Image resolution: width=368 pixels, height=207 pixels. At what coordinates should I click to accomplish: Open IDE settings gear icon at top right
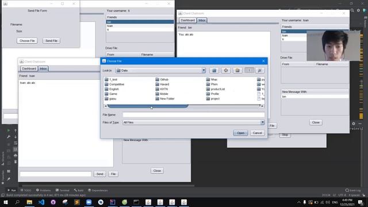point(358,10)
